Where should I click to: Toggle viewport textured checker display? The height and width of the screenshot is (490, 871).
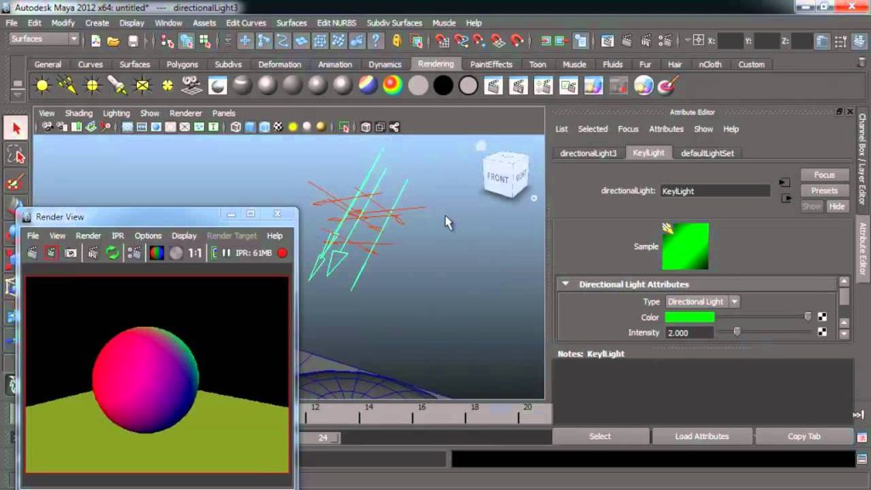click(278, 128)
